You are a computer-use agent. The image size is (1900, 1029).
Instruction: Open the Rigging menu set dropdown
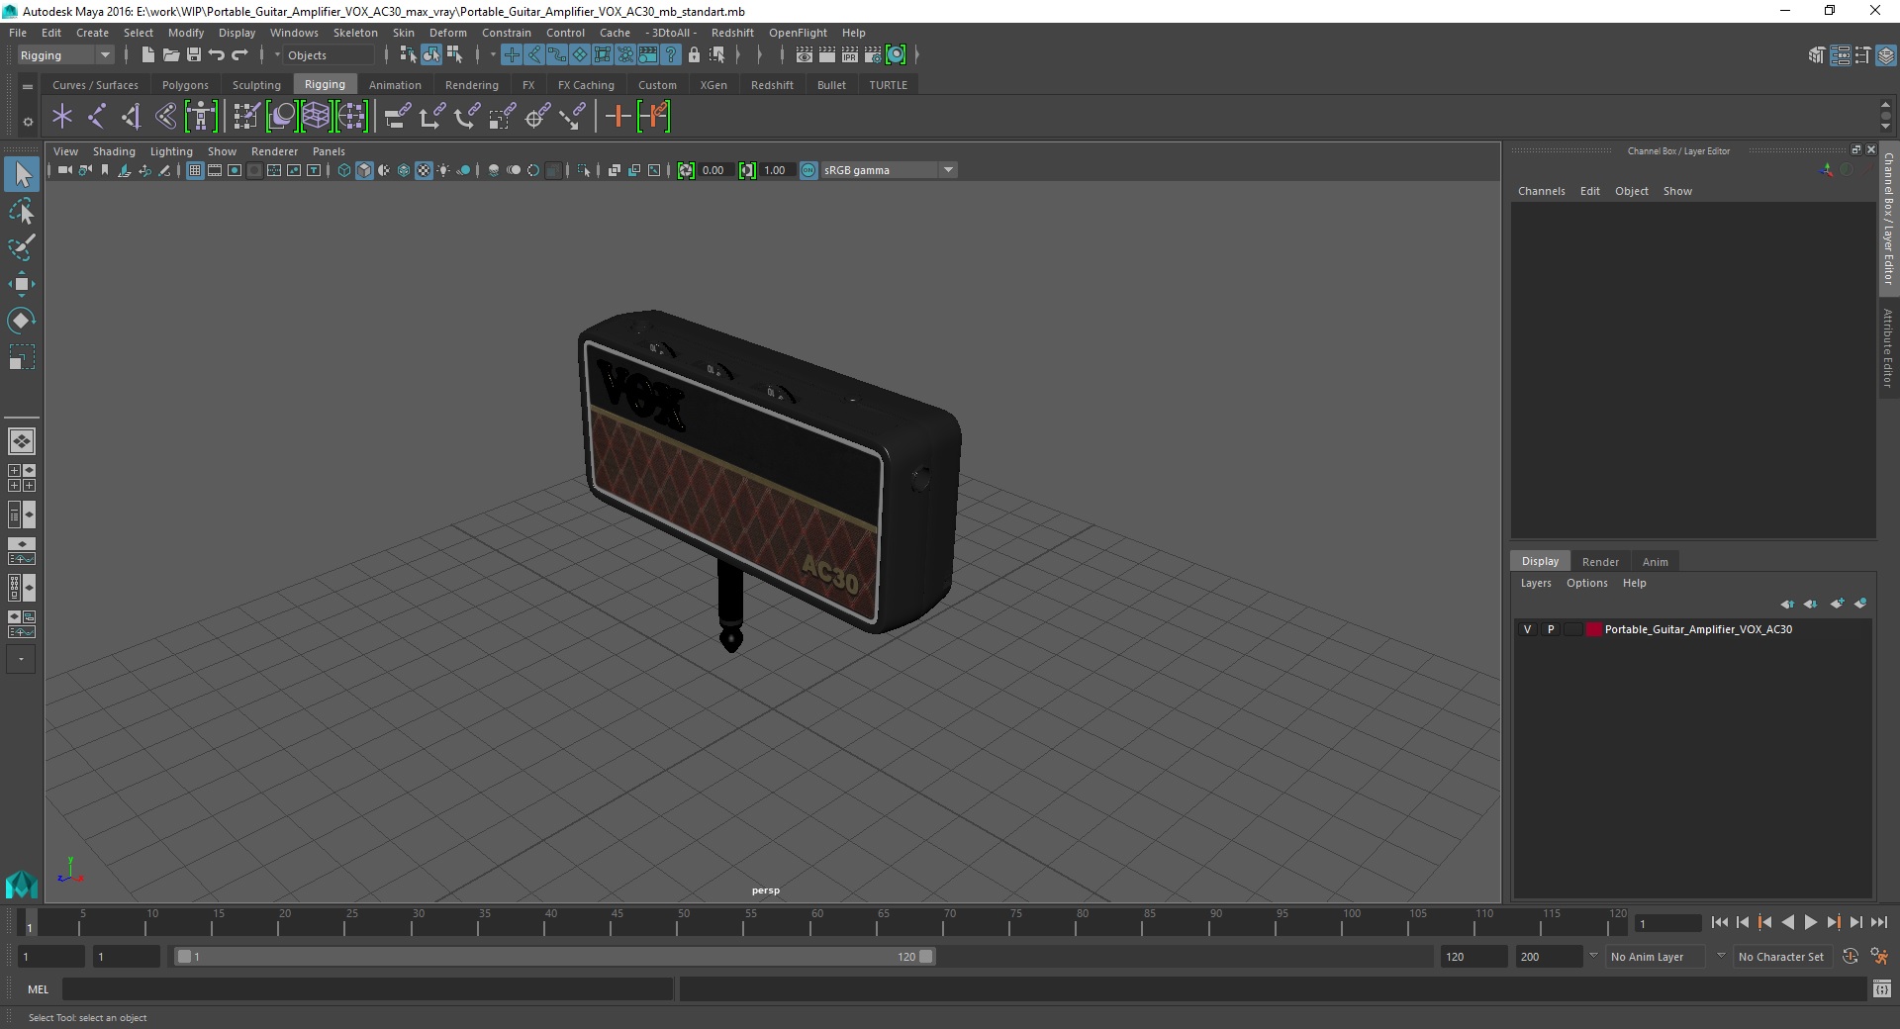(65, 55)
